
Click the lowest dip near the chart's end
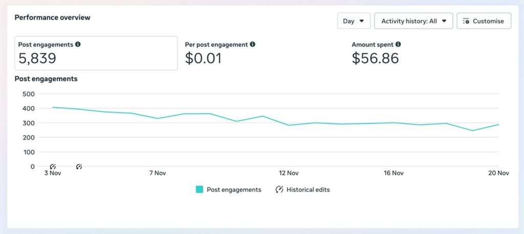[472, 131]
